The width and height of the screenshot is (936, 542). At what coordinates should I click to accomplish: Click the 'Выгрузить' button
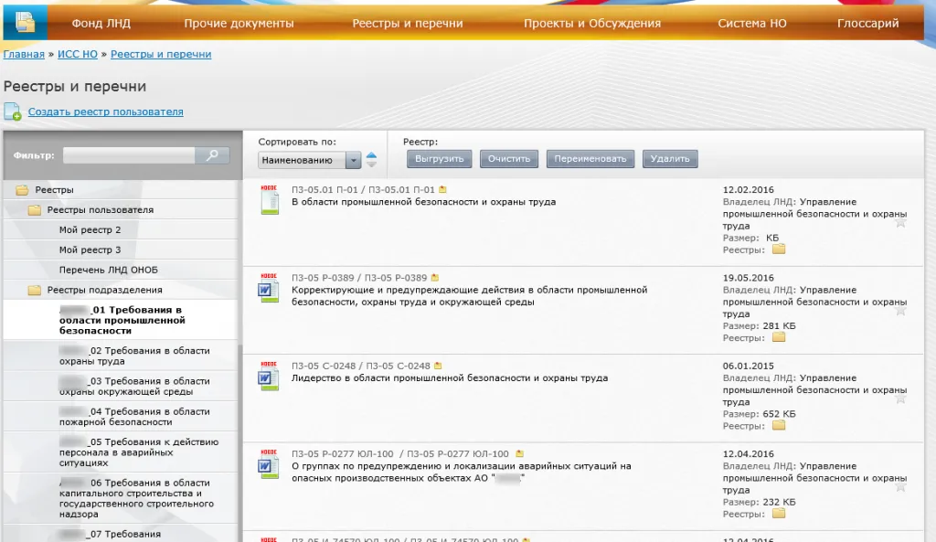point(440,159)
